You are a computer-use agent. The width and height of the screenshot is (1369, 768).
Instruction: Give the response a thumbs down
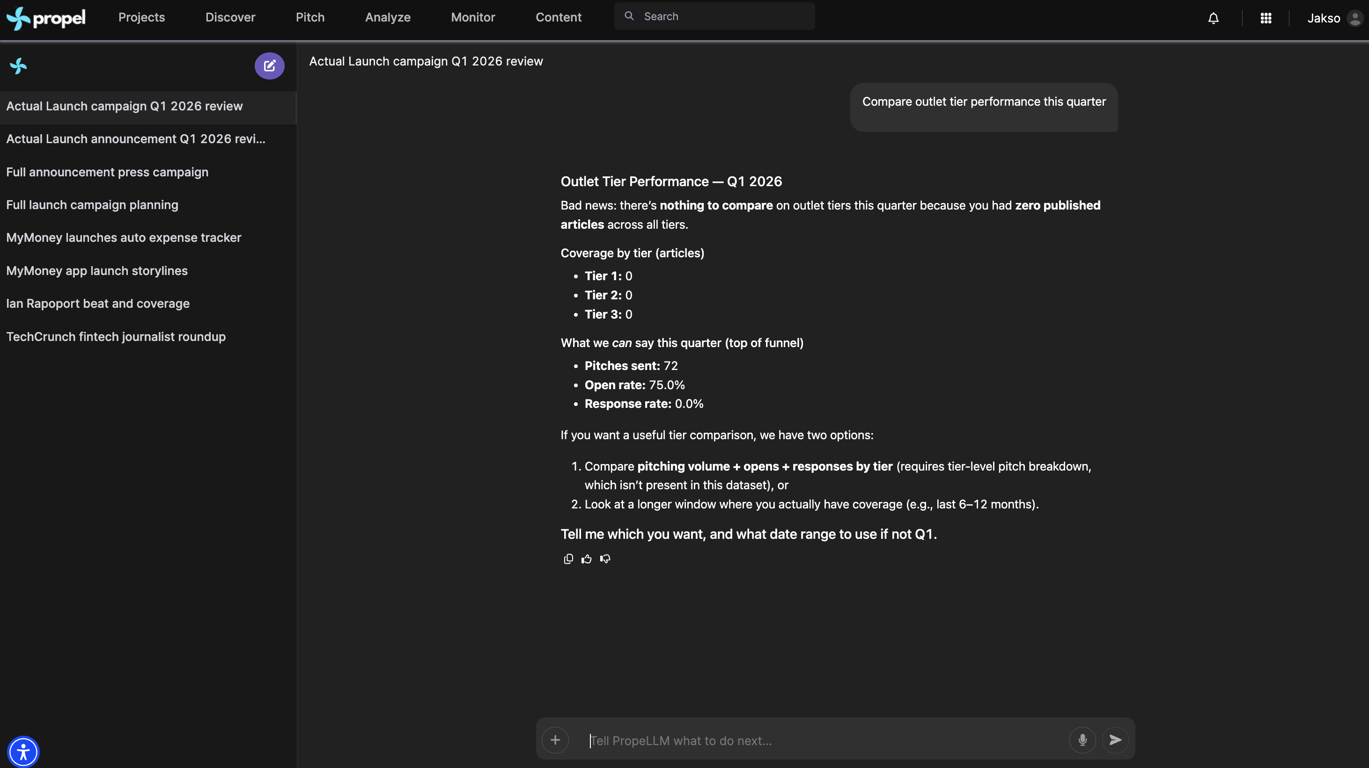(605, 559)
